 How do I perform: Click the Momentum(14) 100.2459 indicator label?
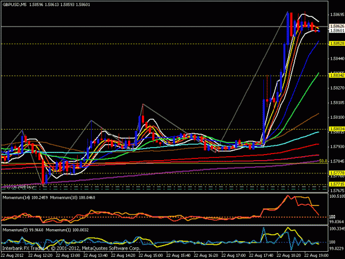[x=25, y=198]
